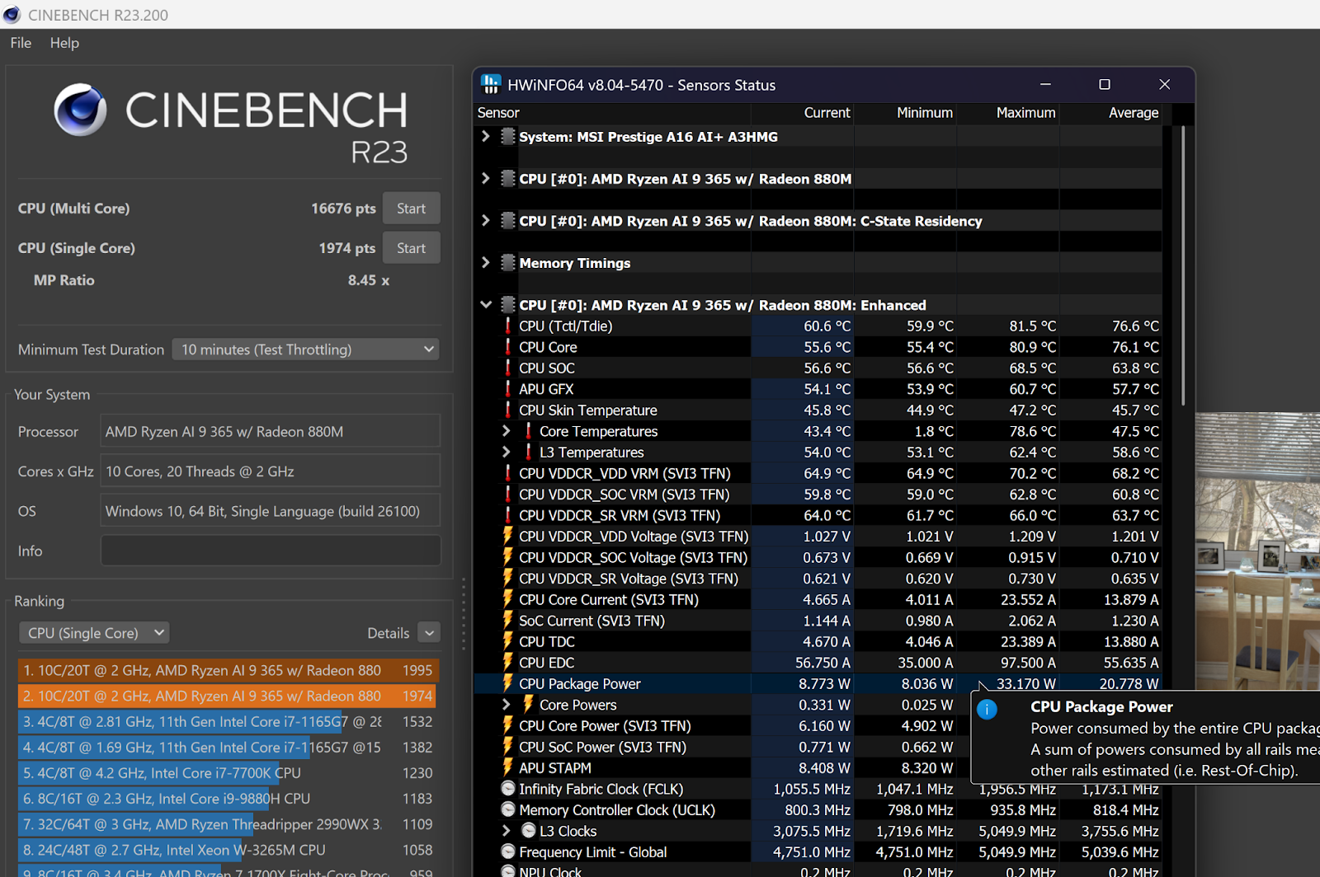Click the Info input field
Viewport: 1320px width, 877px height.
271,551
